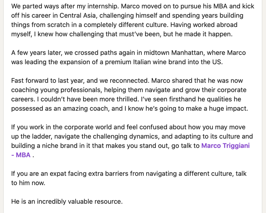Click the words "coaching young professionals"
Viewport: 266px width, 213px height.
click(56, 90)
